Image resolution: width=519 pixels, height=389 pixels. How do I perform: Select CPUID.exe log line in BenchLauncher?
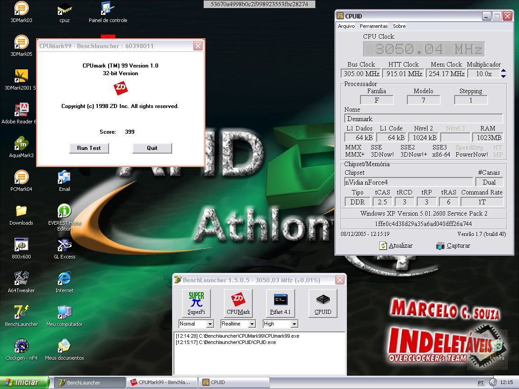(226, 342)
